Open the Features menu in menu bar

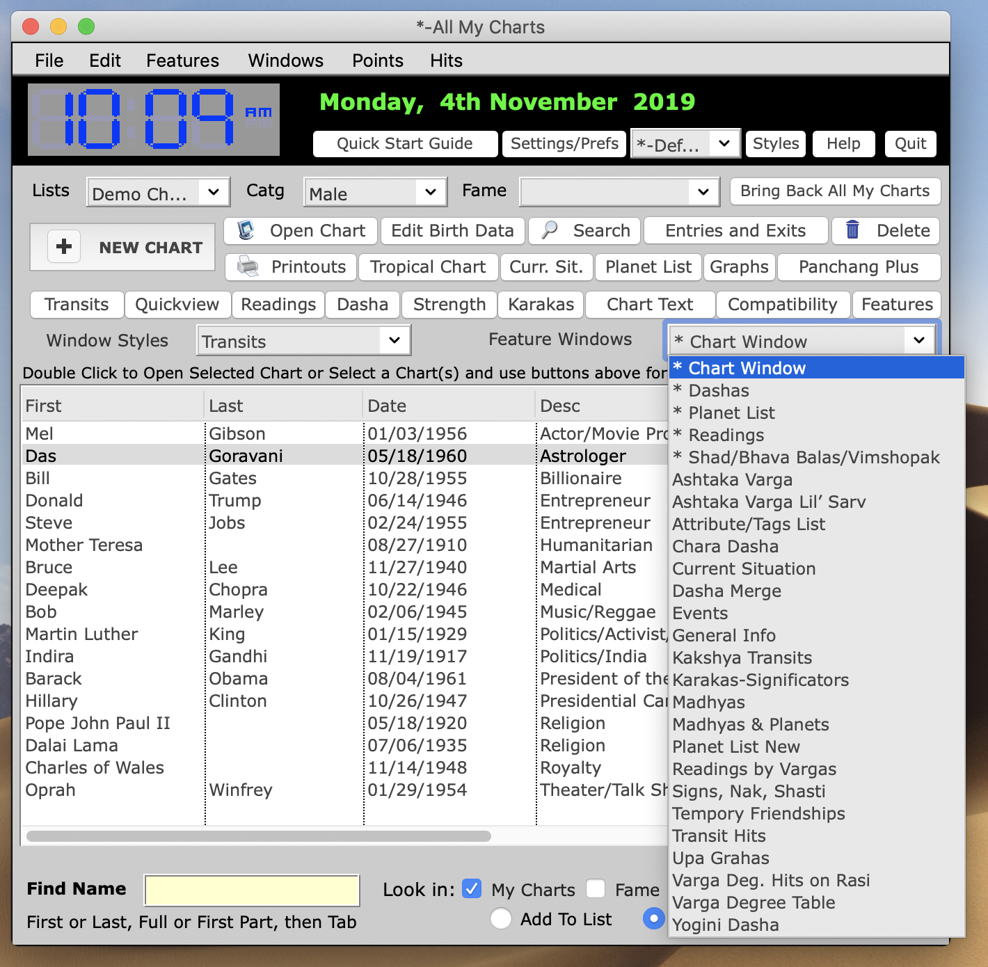[182, 61]
